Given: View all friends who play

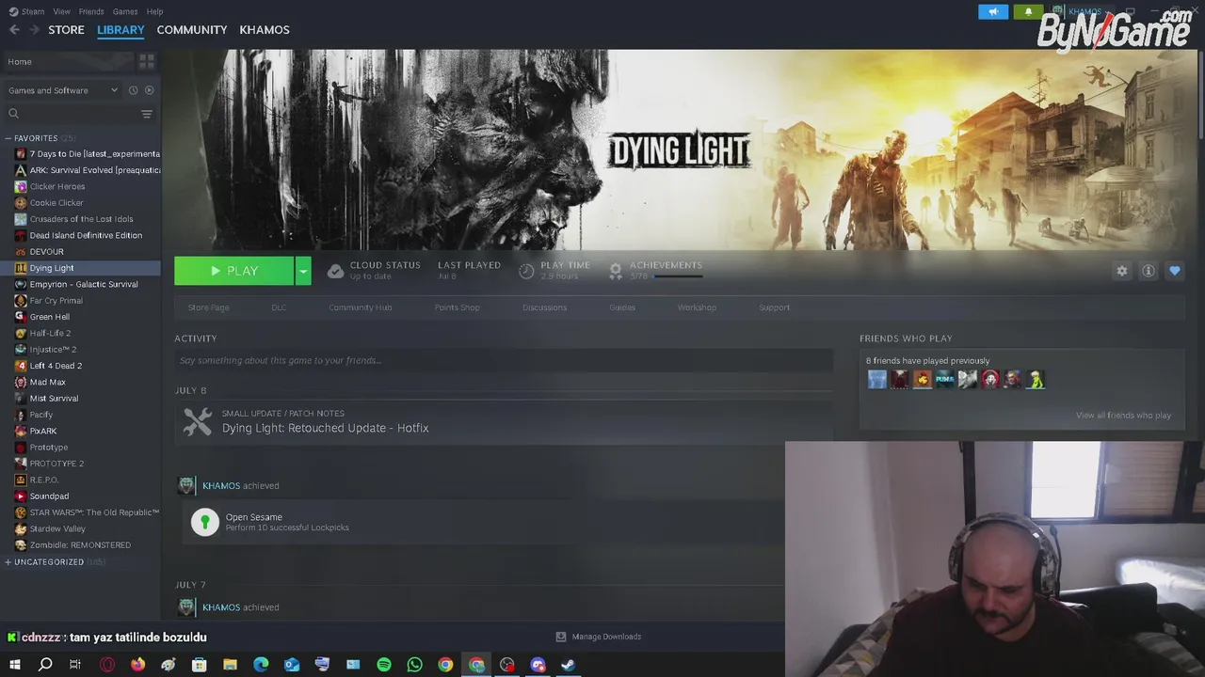Looking at the screenshot, I should coord(1123,416).
